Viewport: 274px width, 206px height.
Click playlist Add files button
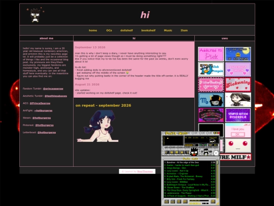tap(166, 201)
